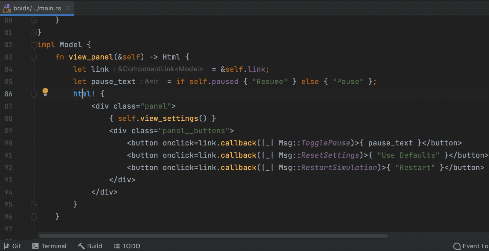Click the Build hammer icon
The height and width of the screenshot is (251, 489).
(x=81, y=246)
